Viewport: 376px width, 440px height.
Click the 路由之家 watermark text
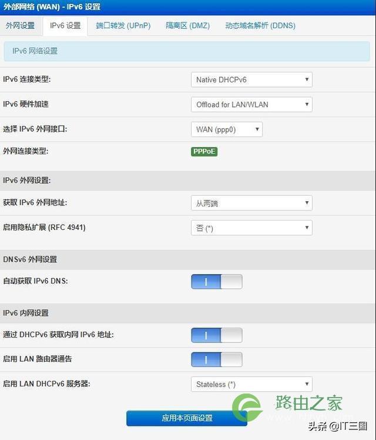308,404
